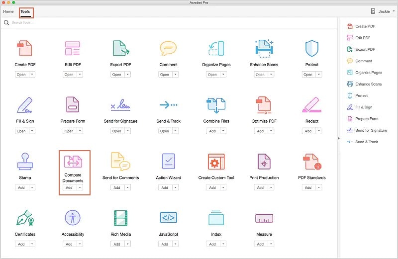Open Send & Track shortcut in right pane
398x259 pixels.
[362, 142]
